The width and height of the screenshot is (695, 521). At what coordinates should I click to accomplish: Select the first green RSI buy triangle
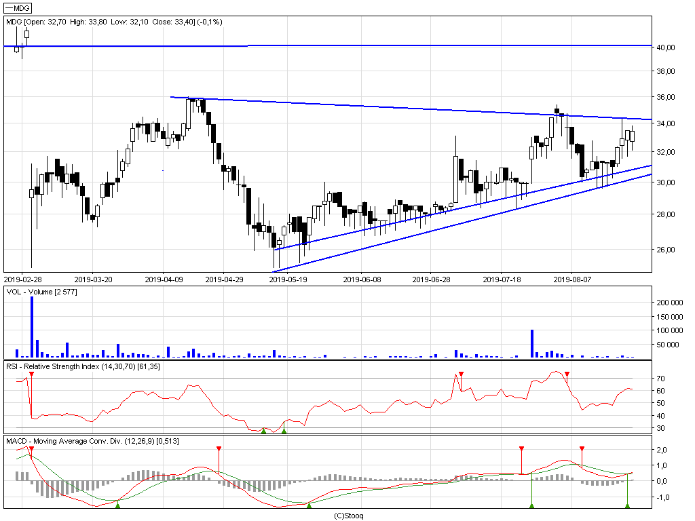[264, 431]
